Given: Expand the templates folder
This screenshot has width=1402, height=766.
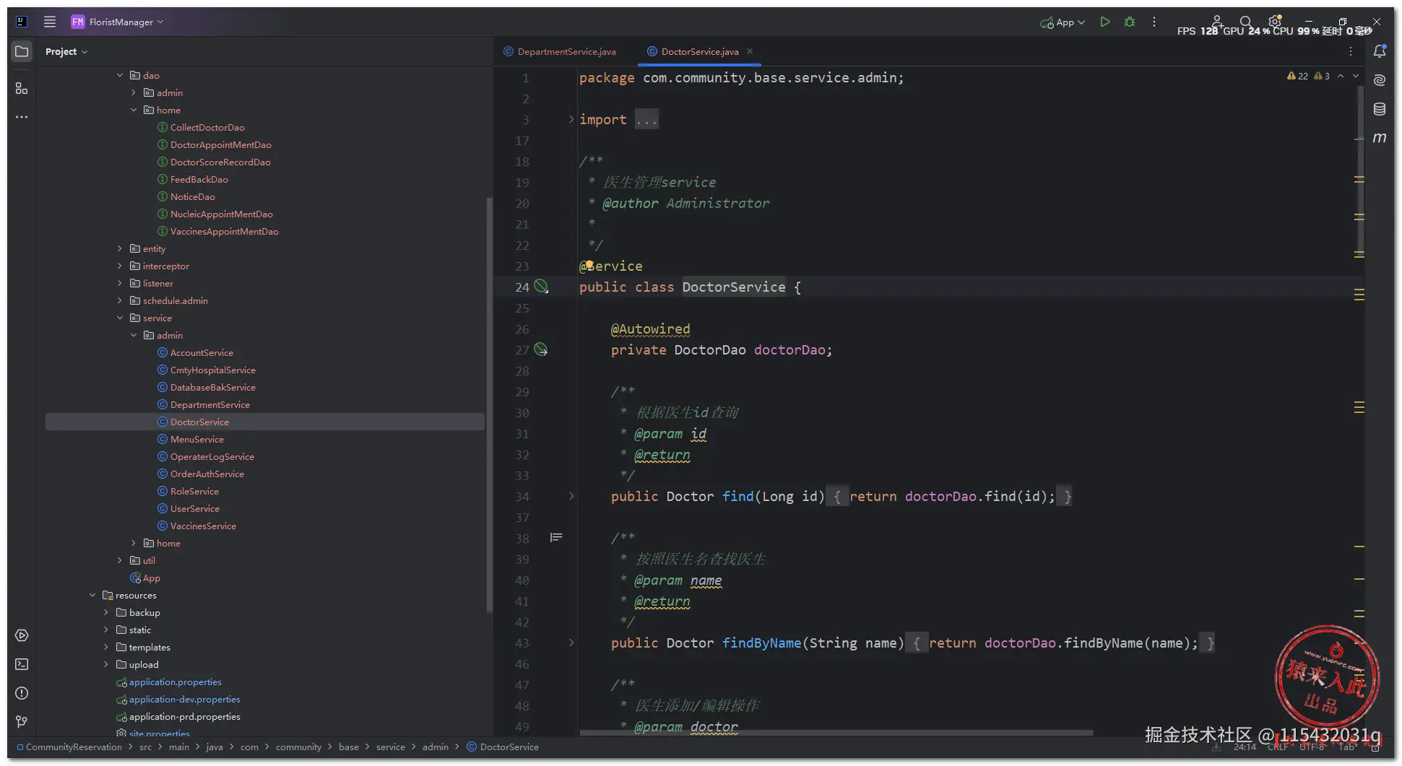Looking at the screenshot, I should pyautogui.click(x=106, y=647).
